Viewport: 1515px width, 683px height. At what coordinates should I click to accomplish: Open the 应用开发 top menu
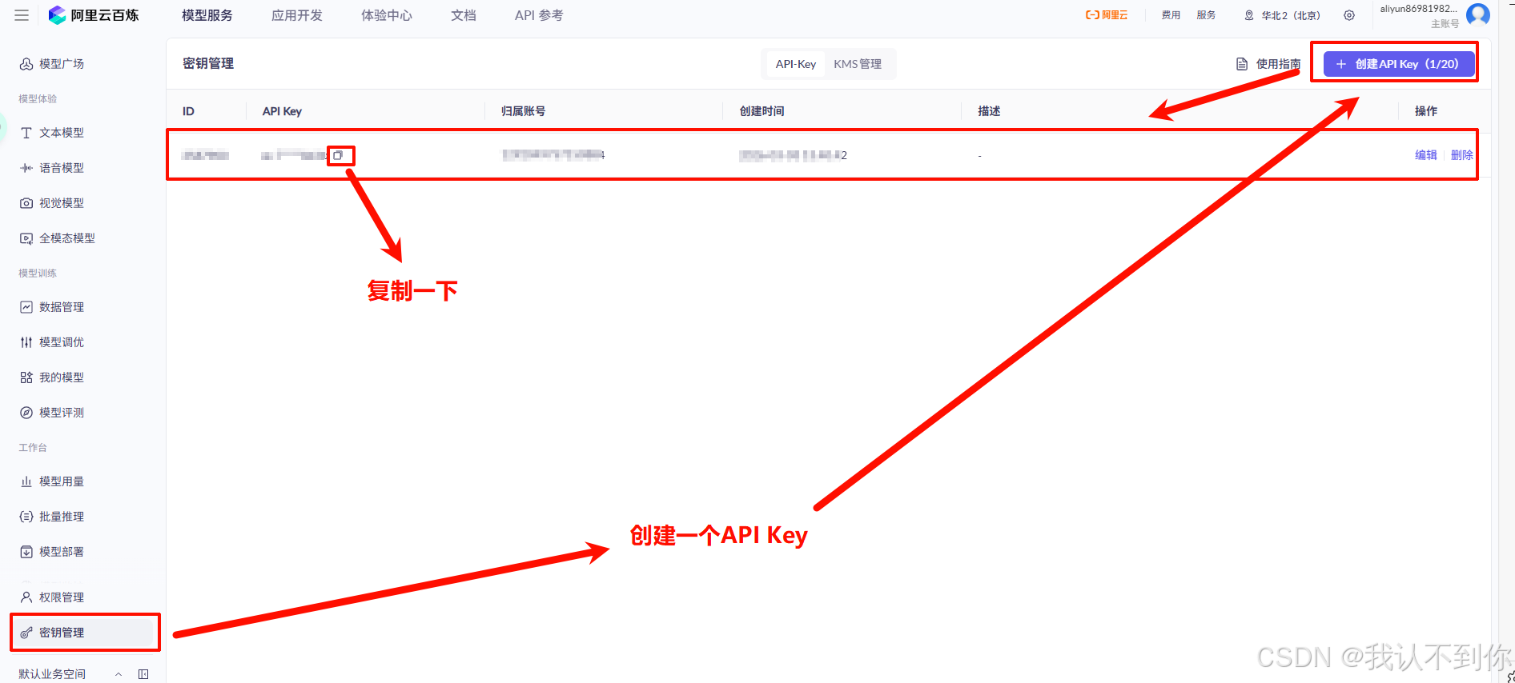(x=297, y=15)
